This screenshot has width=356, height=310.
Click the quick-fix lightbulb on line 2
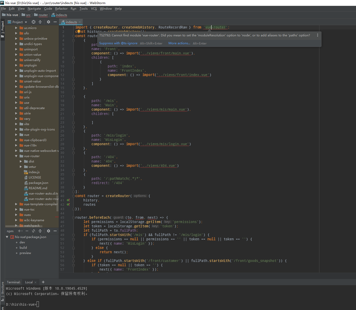pyautogui.click(x=79, y=31)
